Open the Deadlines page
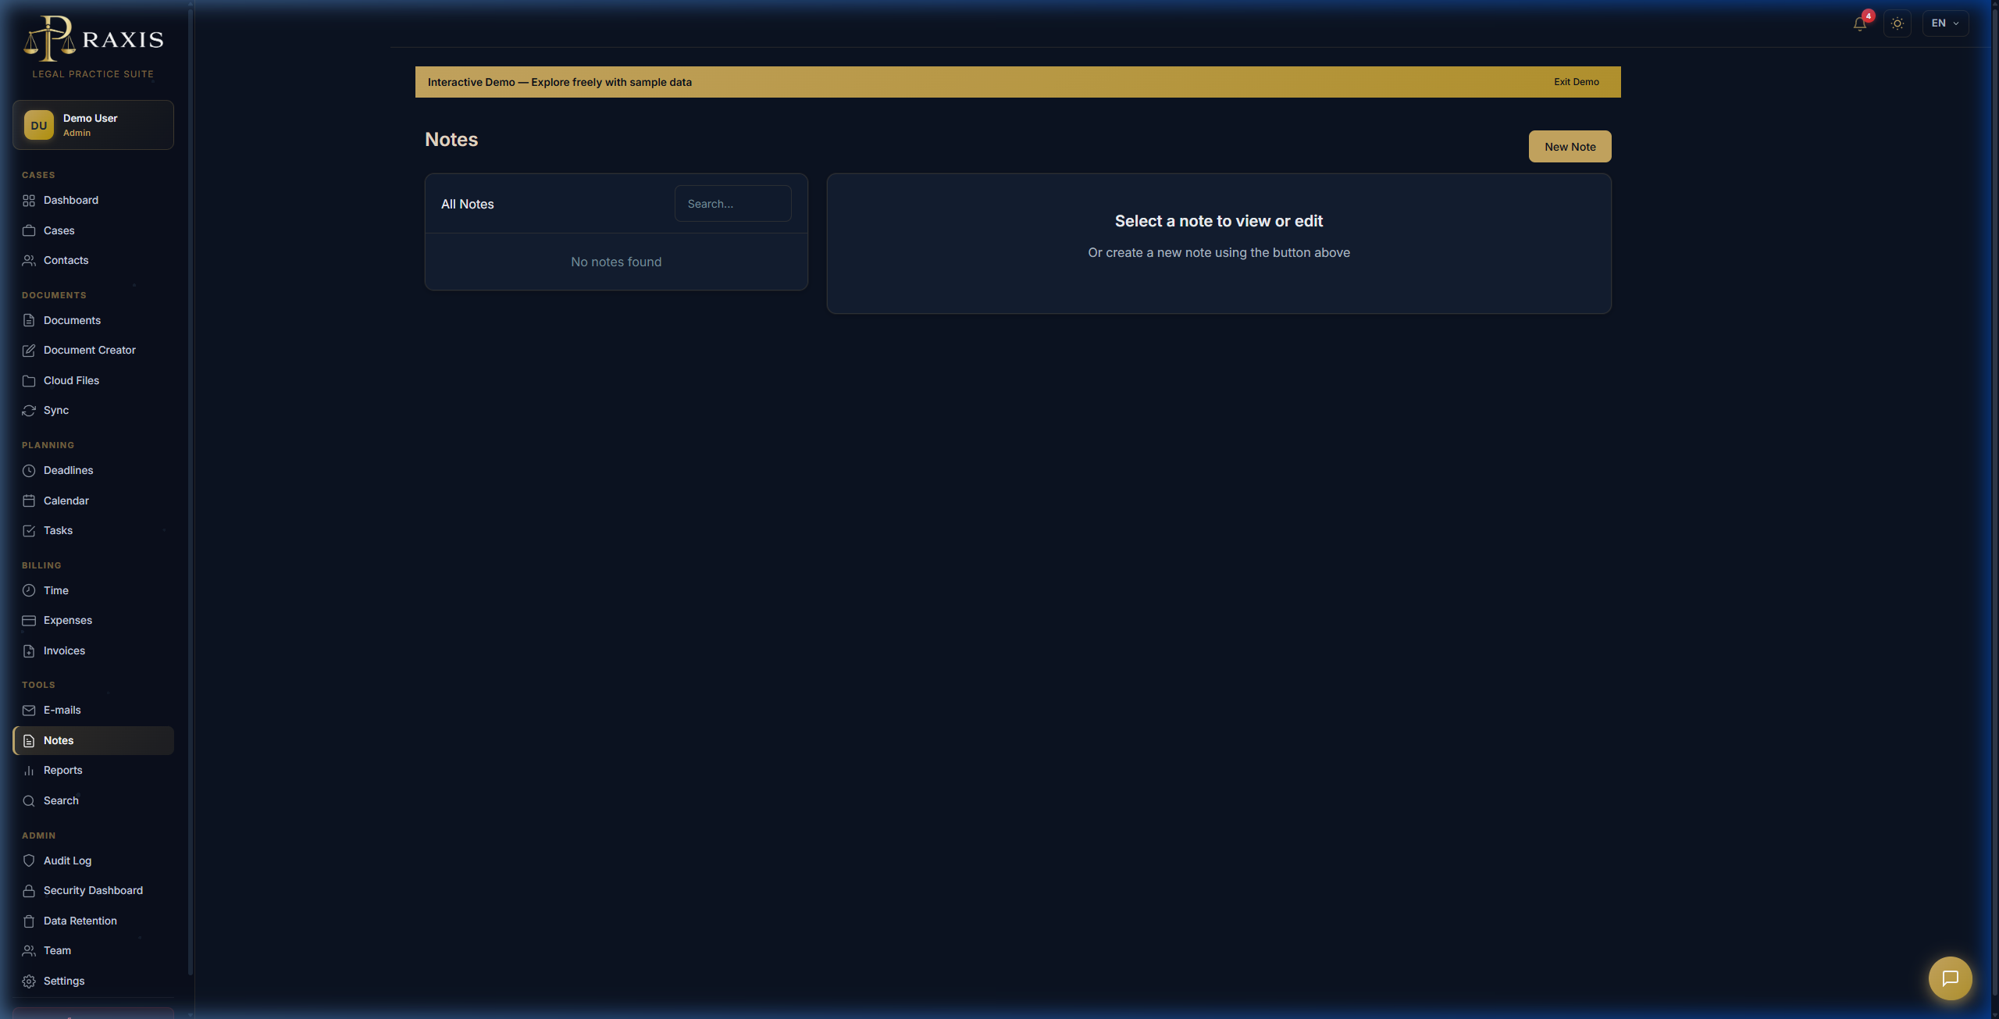Viewport: 1999px width, 1019px height. click(93, 471)
